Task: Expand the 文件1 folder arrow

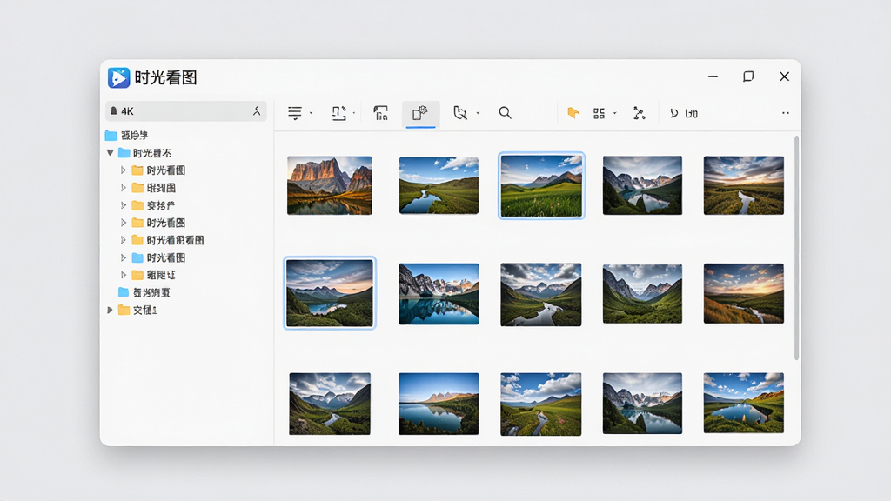Action: click(110, 311)
